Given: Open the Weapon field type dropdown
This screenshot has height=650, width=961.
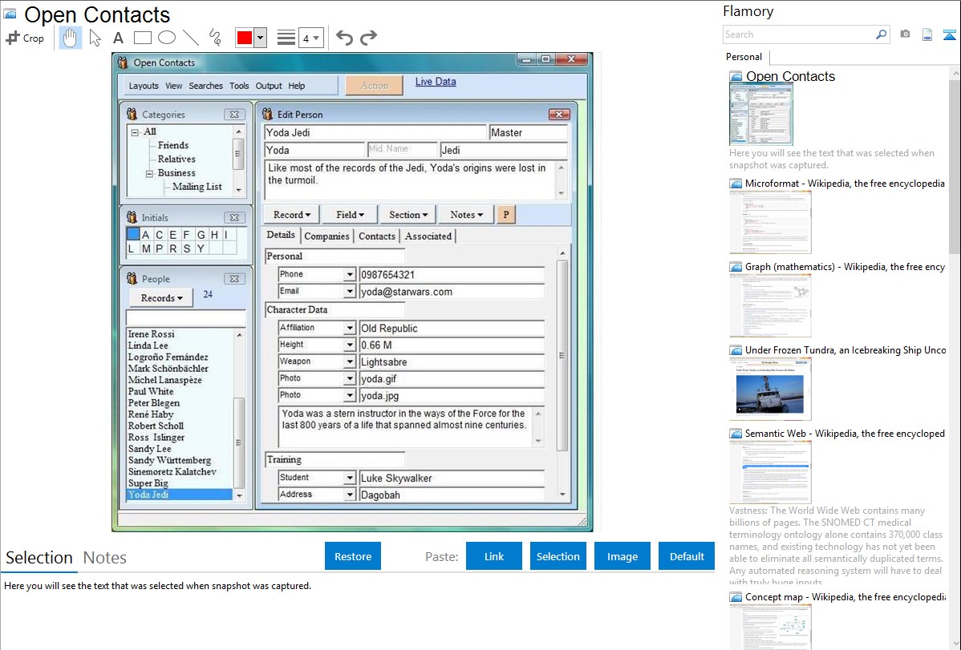Looking at the screenshot, I should point(349,362).
